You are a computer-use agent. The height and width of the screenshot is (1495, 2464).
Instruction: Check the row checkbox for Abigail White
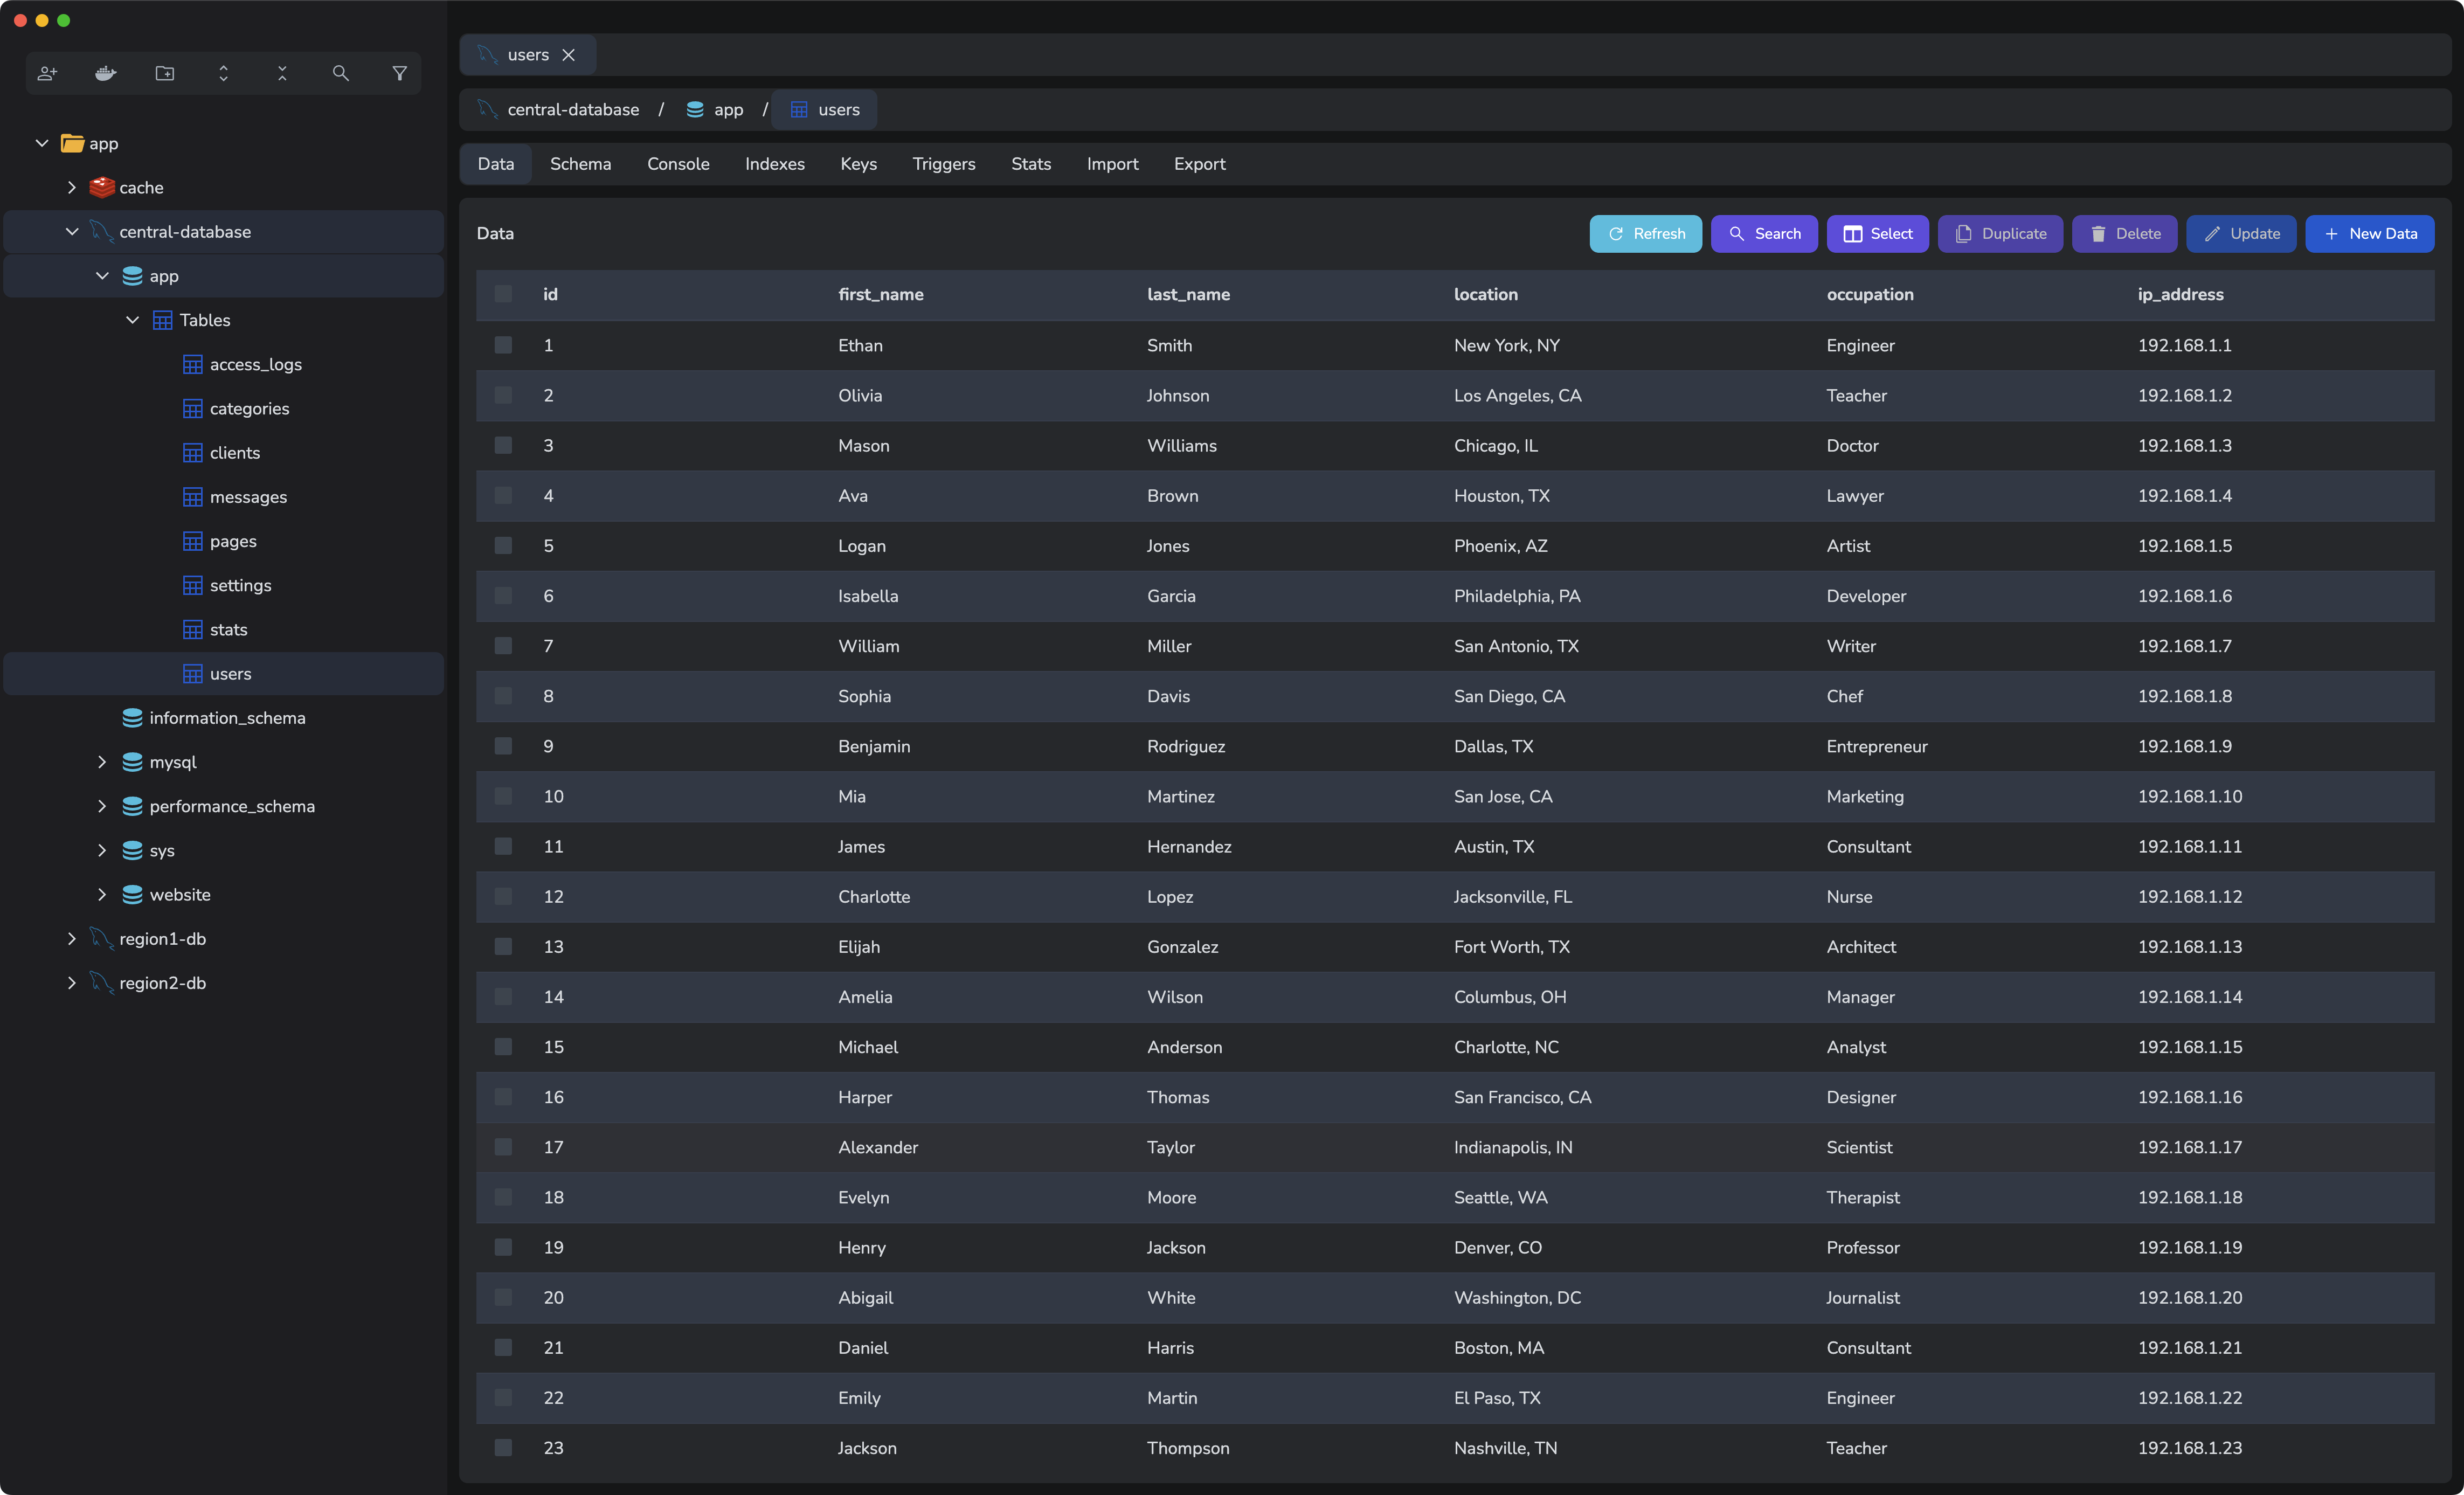pyautogui.click(x=503, y=1297)
